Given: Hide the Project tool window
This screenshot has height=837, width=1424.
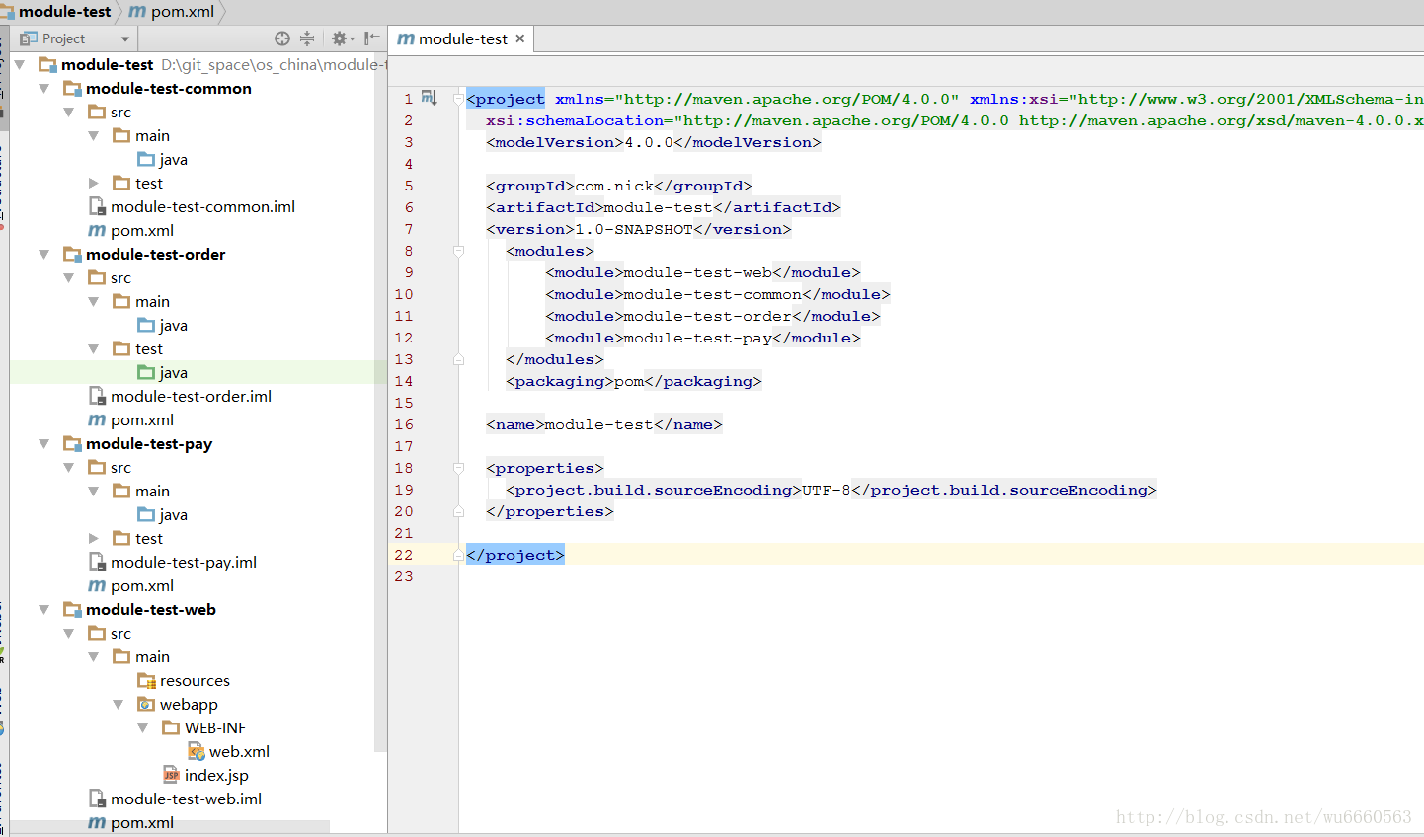Looking at the screenshot, I should coord(371,38).
